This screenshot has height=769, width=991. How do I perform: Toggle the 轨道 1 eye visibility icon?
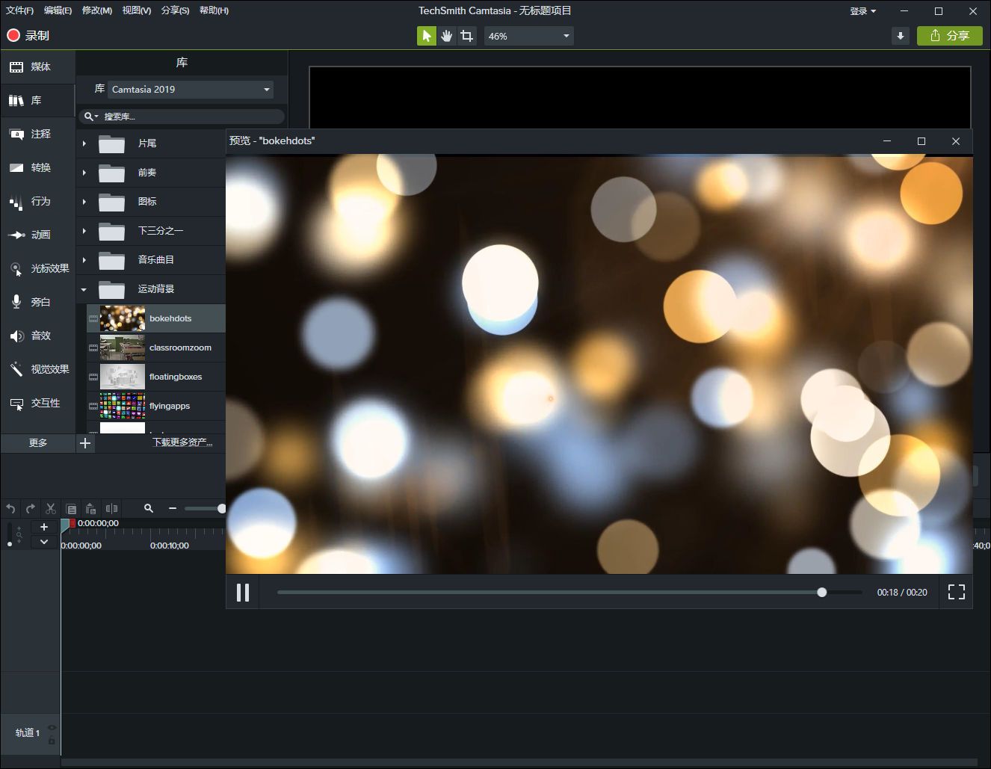point(52,727)
